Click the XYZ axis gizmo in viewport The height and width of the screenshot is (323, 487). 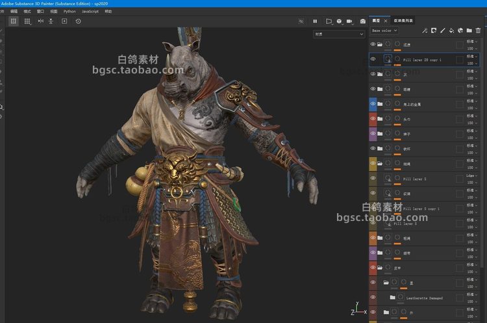click(x=358, y=309)
